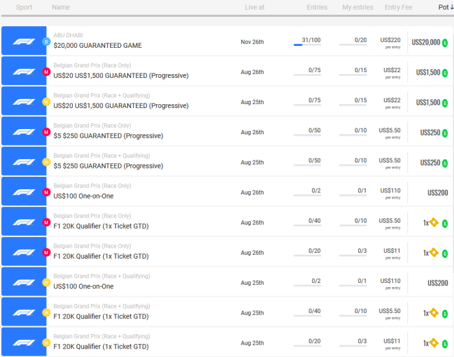Click yellow W badge on Aug 25th US$1,500 row

(47, 102)
